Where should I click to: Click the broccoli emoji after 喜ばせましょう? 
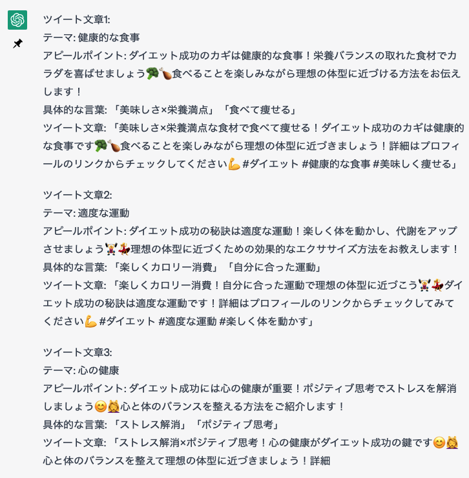click(152, 74)
